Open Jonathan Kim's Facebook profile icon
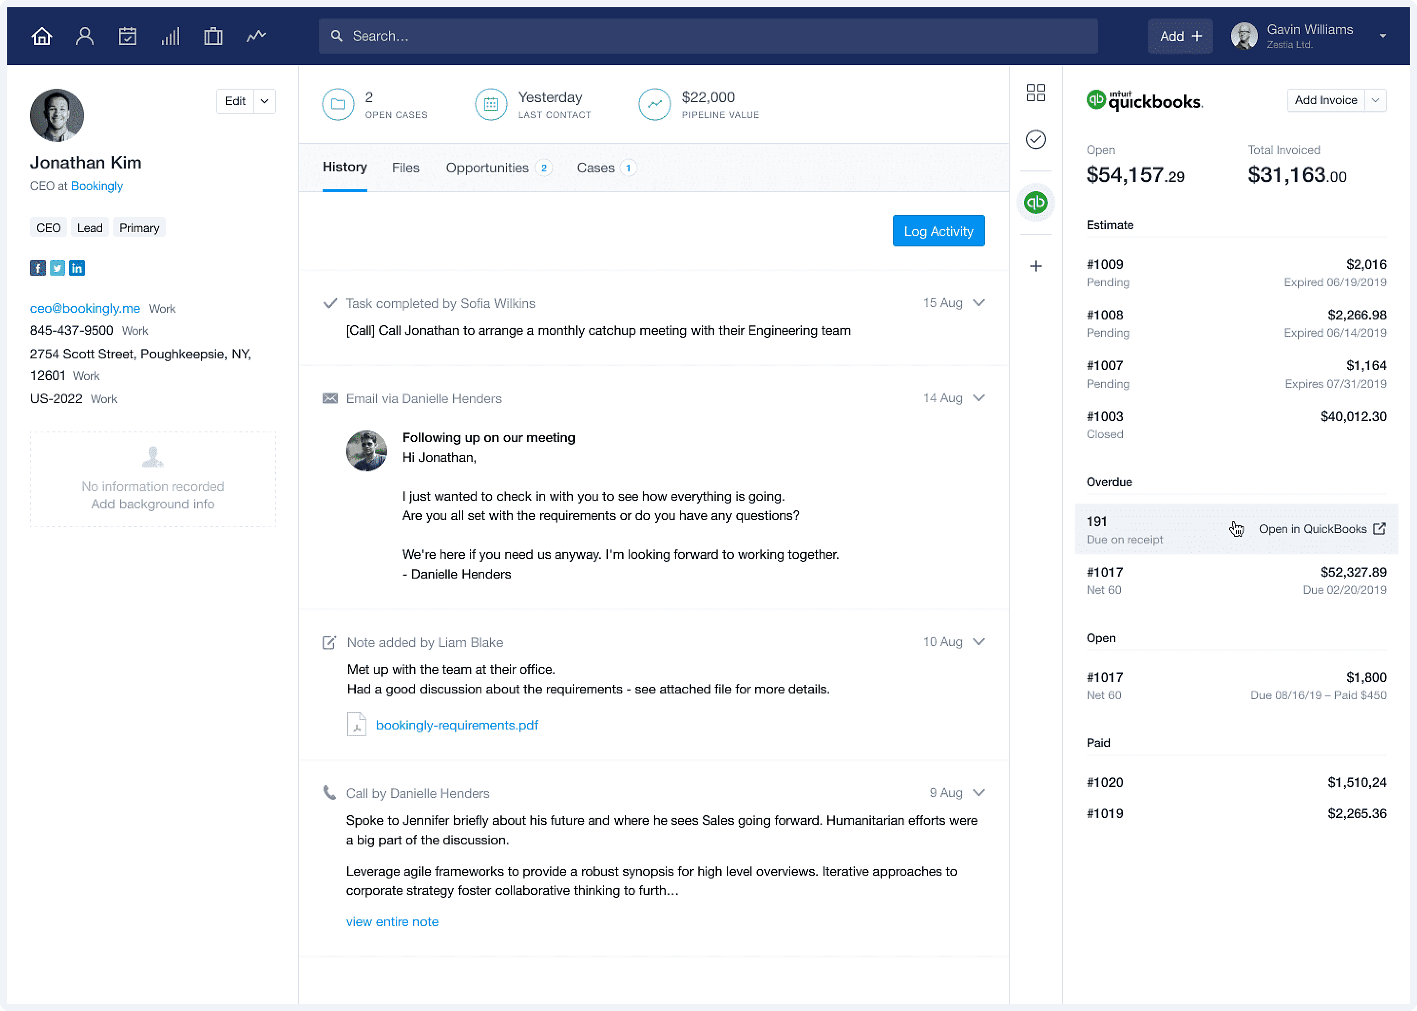This screenshot has height=1011, width=1417. (38, 268)
